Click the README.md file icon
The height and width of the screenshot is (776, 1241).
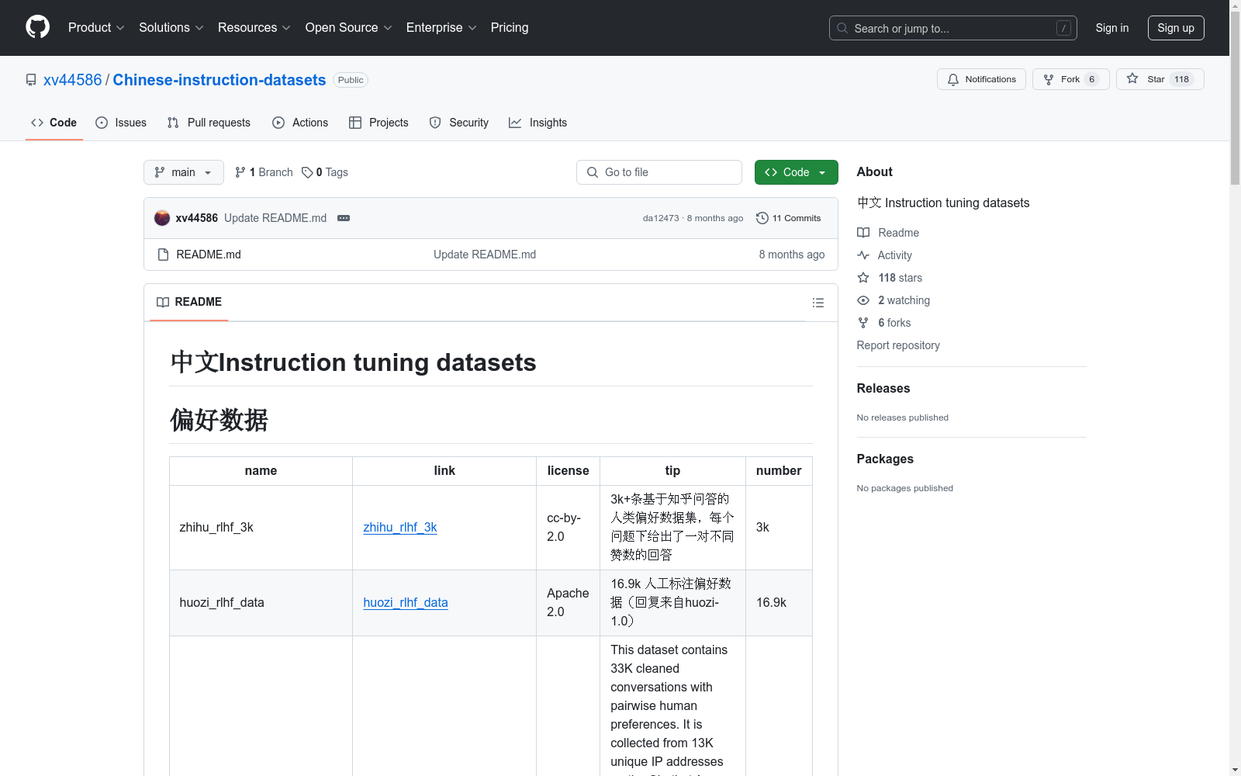tap(163, 255)
